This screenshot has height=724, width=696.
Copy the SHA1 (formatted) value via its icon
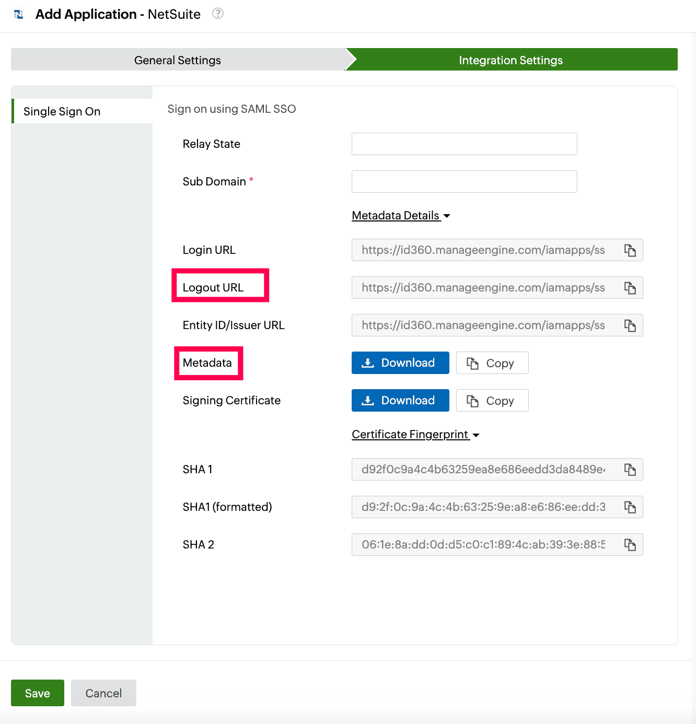point(630,507)
